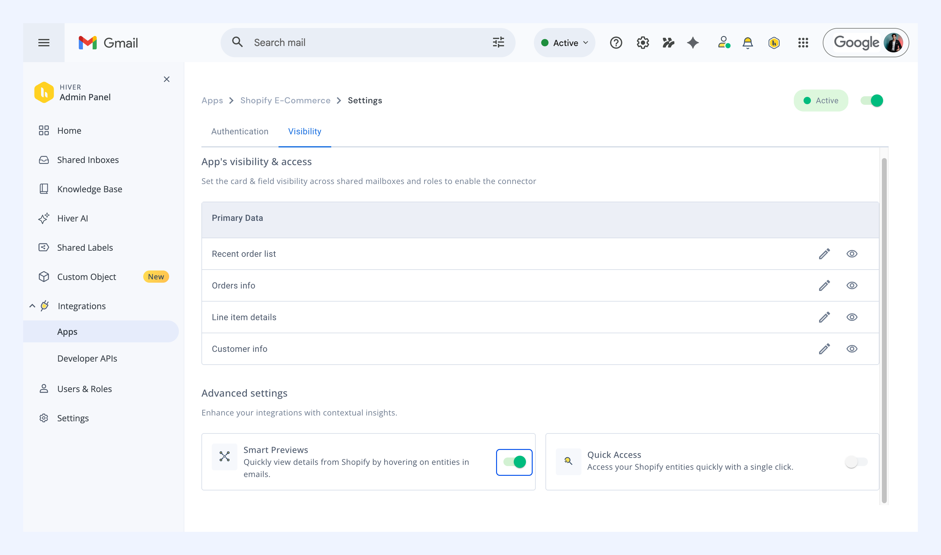This screenshot has height=555, width=941.
Task: Edit the Orders info row
Action: 824,286
